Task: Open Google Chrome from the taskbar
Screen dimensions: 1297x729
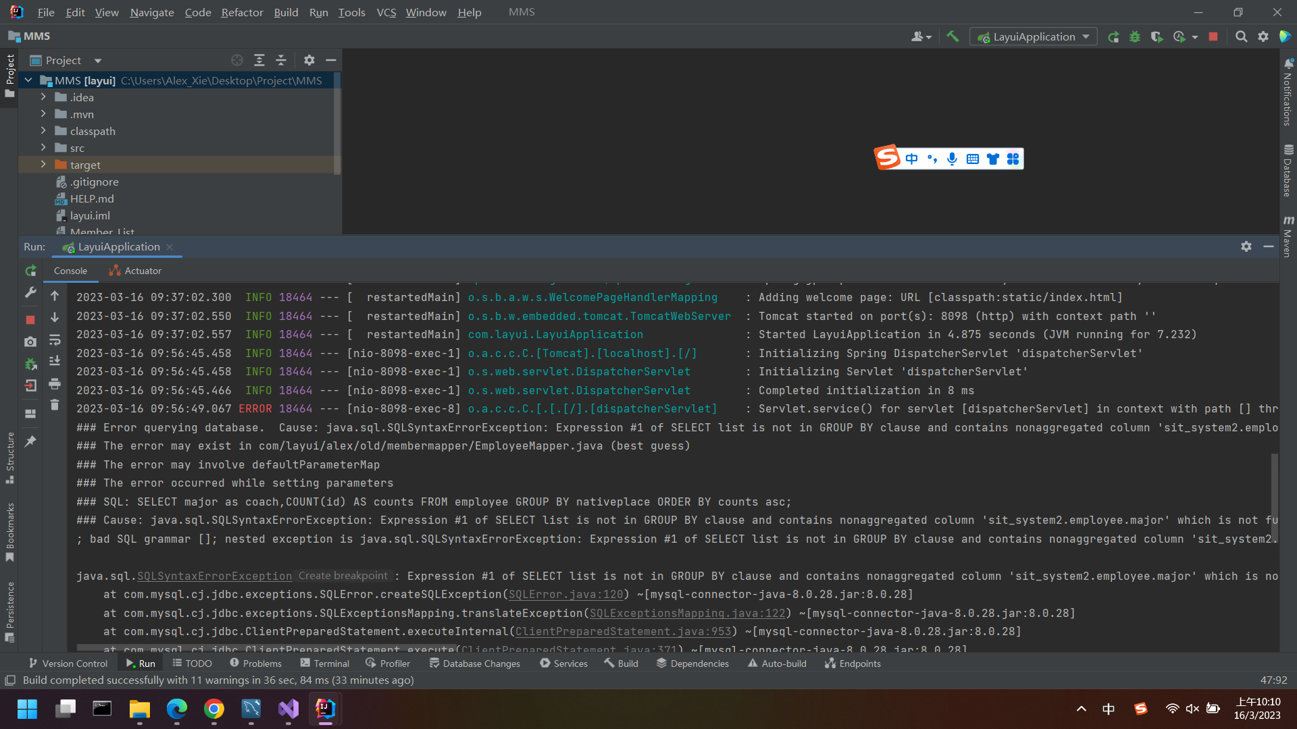Action: click(214, 709)
